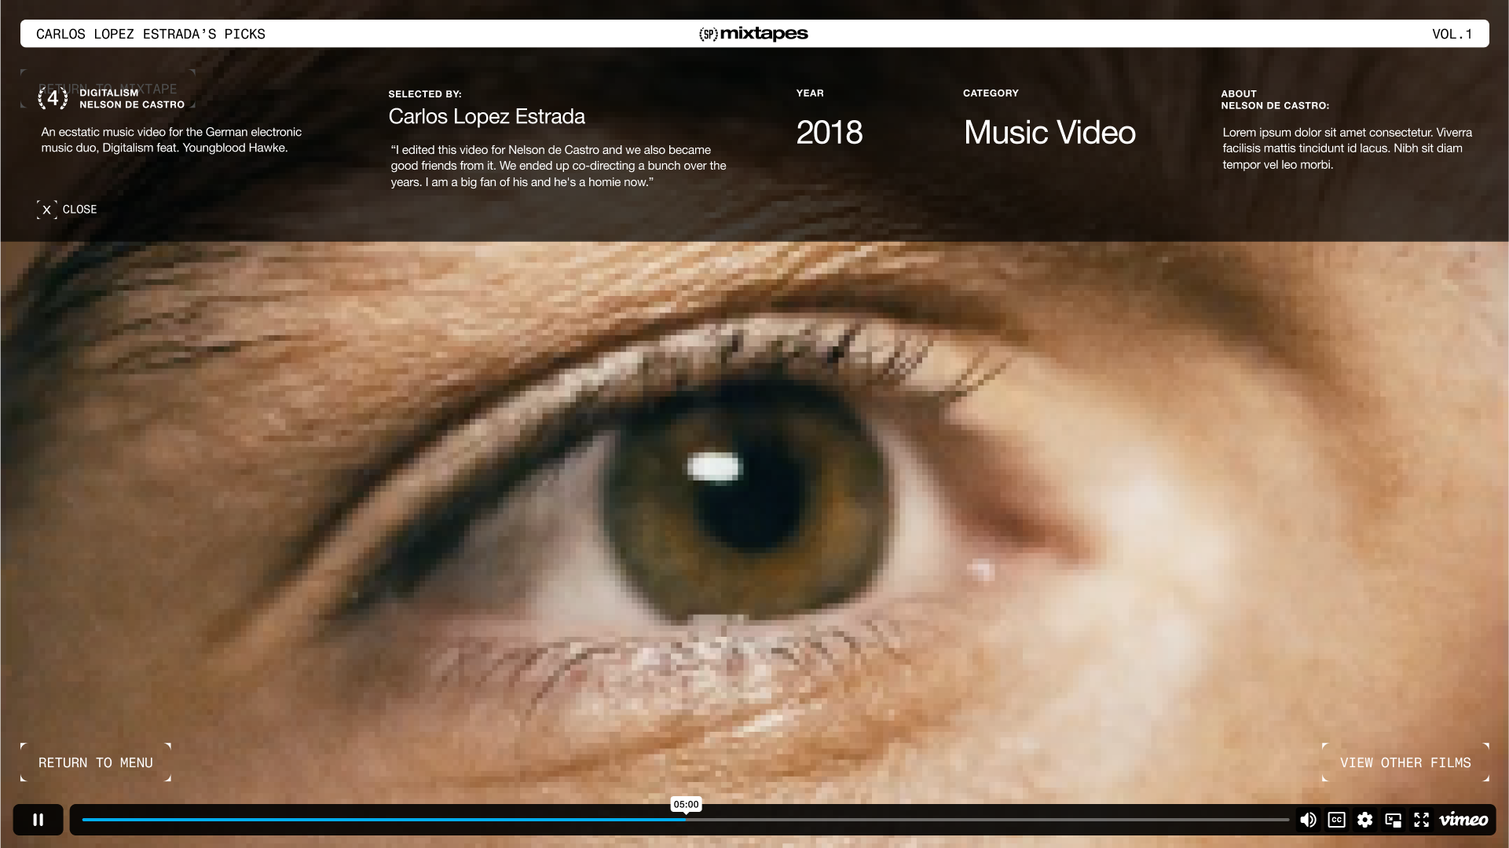Click Carlos Lopez Estrada's Picks header title

(151, 34)
